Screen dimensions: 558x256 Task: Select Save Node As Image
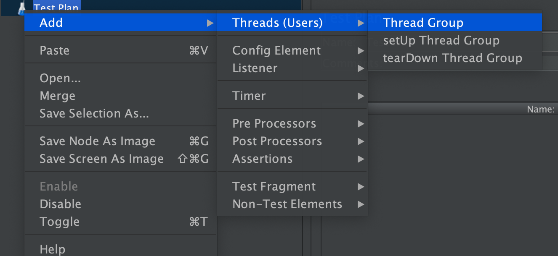[97, 141]
